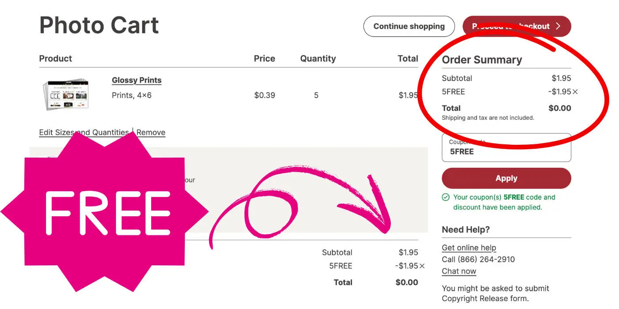
Task: Open the Glossy Prints product link
Action: 137,80
